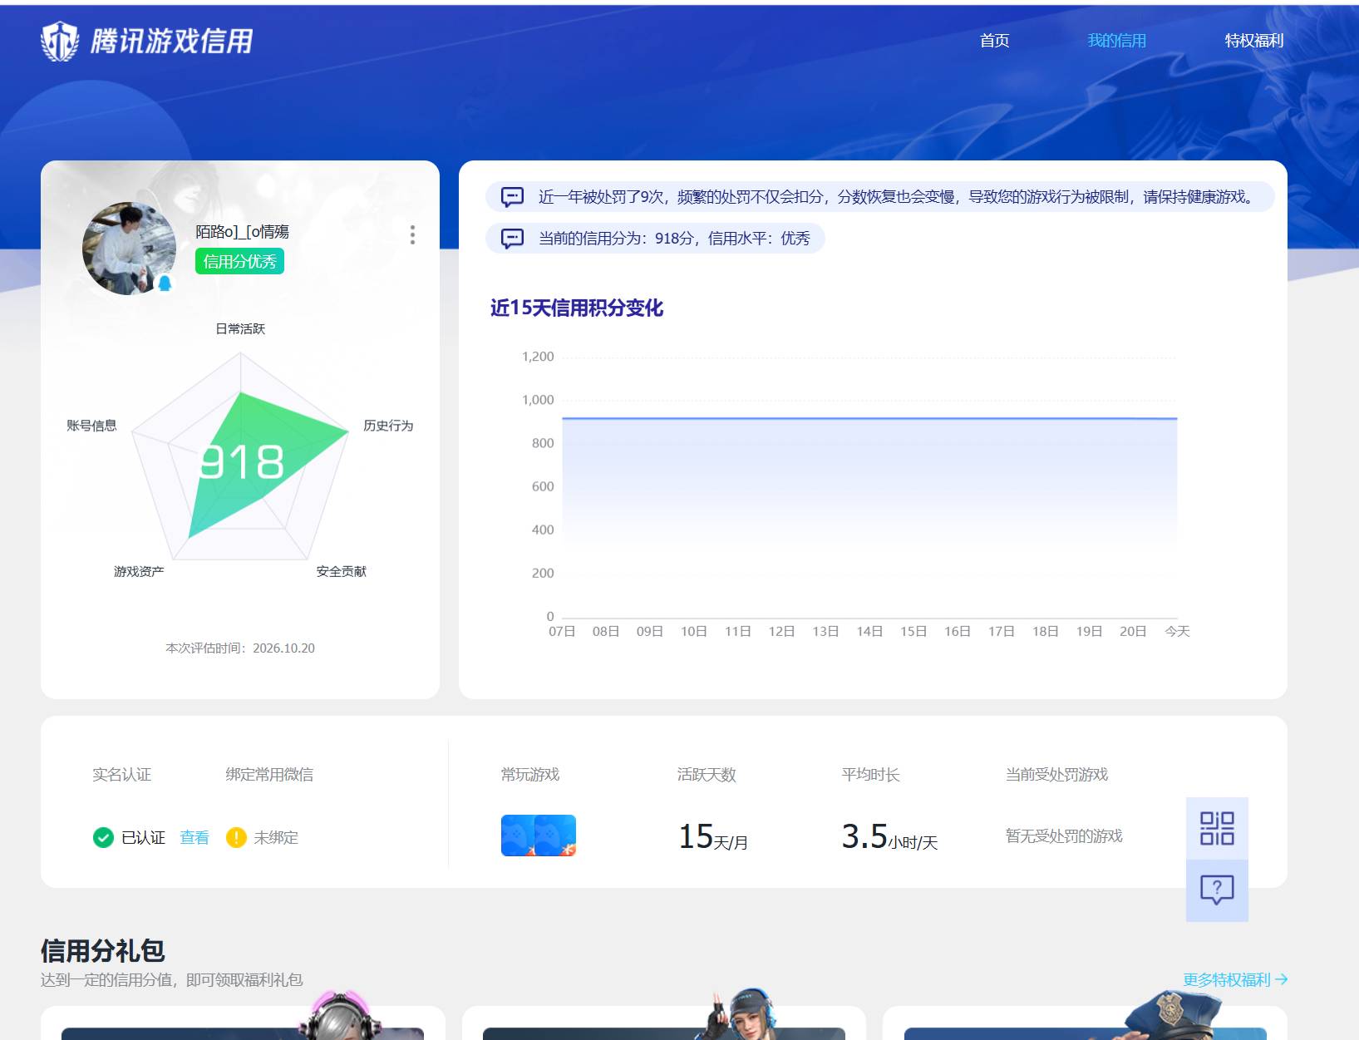Click the evaluation time 2026.10.20 text
1359x1040 pixels.
240,648
